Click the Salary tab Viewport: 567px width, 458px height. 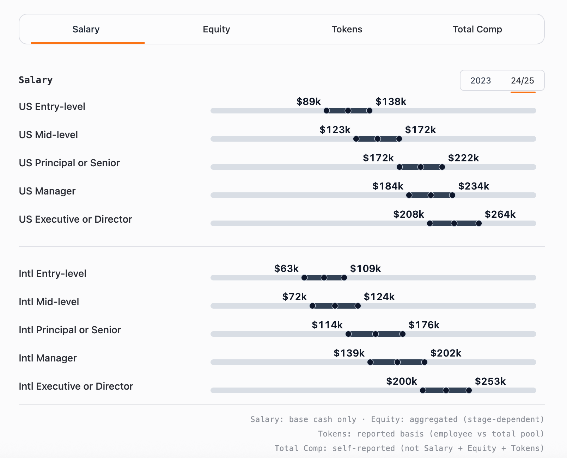[x=86, y=29]
